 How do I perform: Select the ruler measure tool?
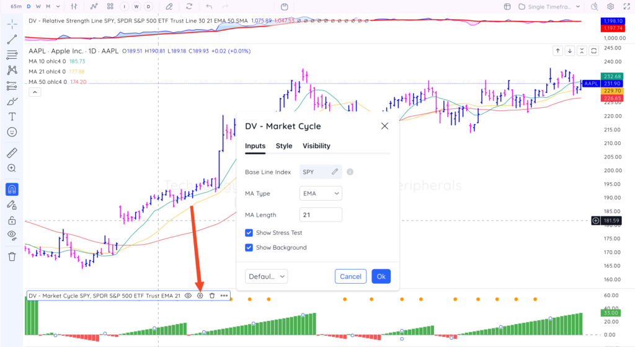click(x=12, y=153)
